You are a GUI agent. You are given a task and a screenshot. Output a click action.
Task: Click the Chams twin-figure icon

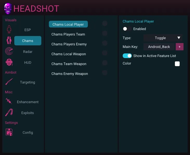click(x=9, y=41)
